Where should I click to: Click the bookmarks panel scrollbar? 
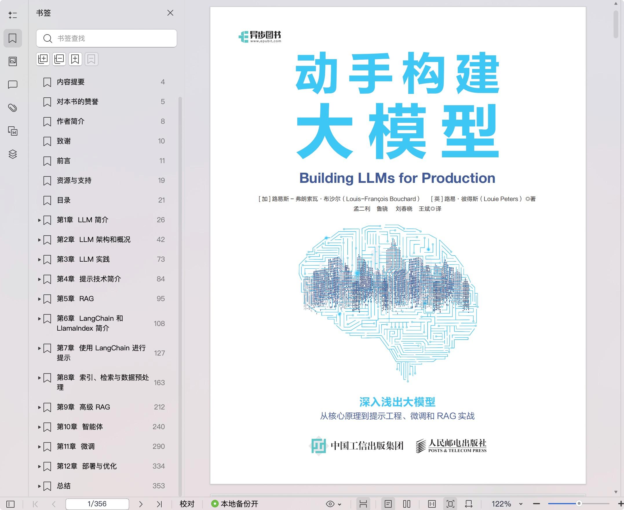180,296
